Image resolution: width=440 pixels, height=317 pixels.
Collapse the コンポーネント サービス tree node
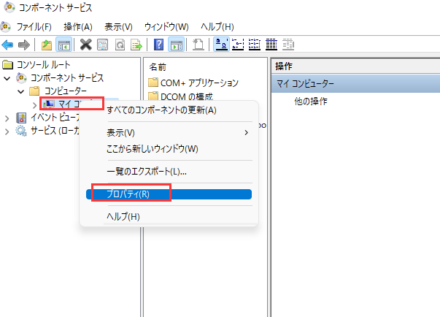[x=7, y=78]
